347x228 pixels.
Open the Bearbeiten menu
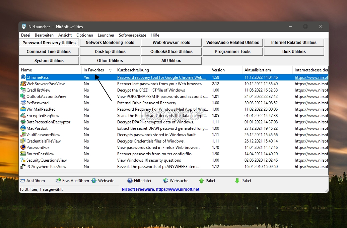pos(44,35)
